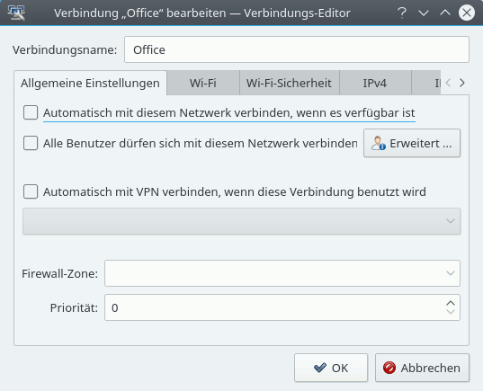Close the Verbindungs-Editor dialog
Image resolution: width=483 pixels, height=391 pixels.
(467, 13)
